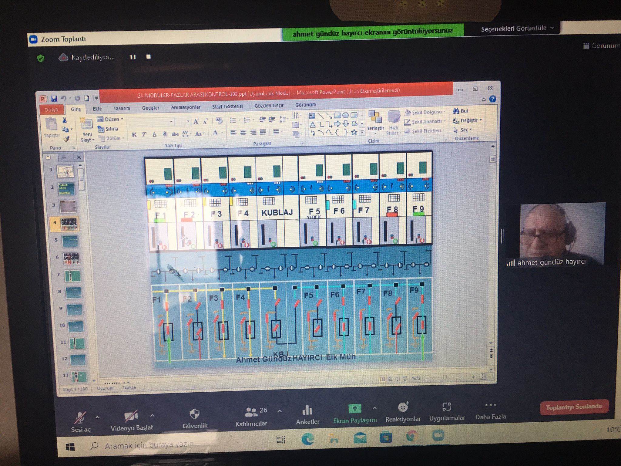Click the Format Painter brush icon
The height and width of the screenshot is (466, 621).
66,139
